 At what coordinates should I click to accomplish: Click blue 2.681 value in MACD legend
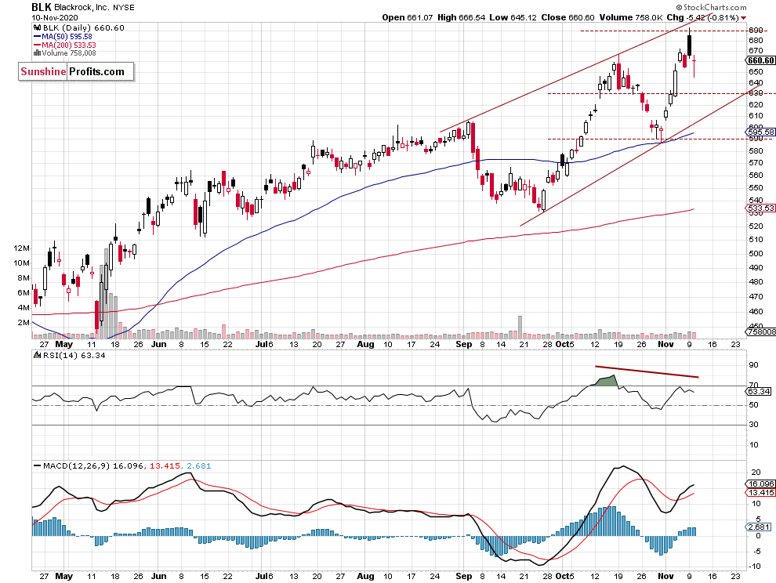199,465
